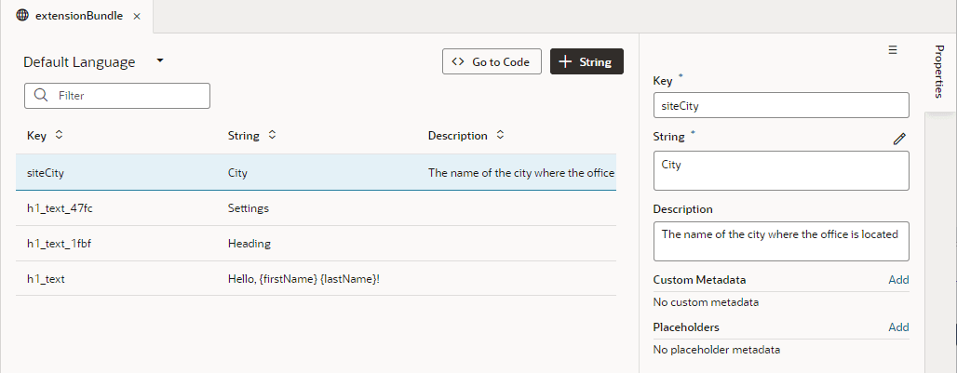Close the extensionBundle tab

point(137,17)
